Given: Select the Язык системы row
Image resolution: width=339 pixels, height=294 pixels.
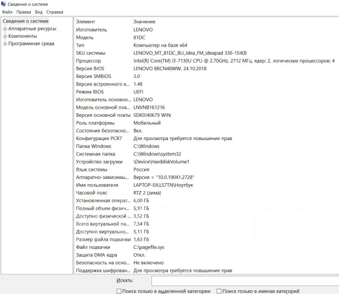Looking at the screenshot, I should [207, 170].
